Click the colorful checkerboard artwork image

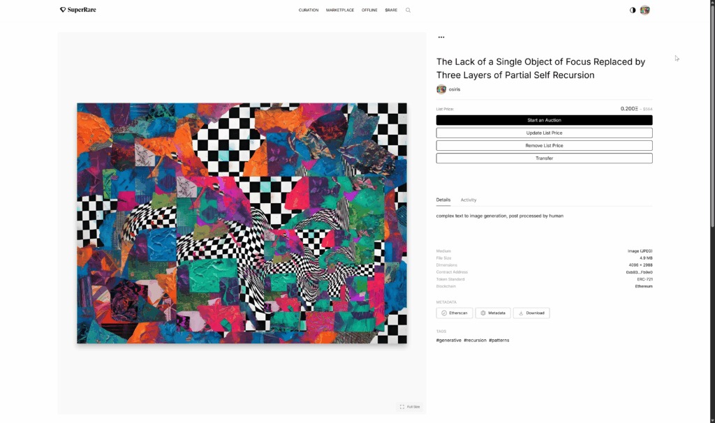(x=242, y=223)
